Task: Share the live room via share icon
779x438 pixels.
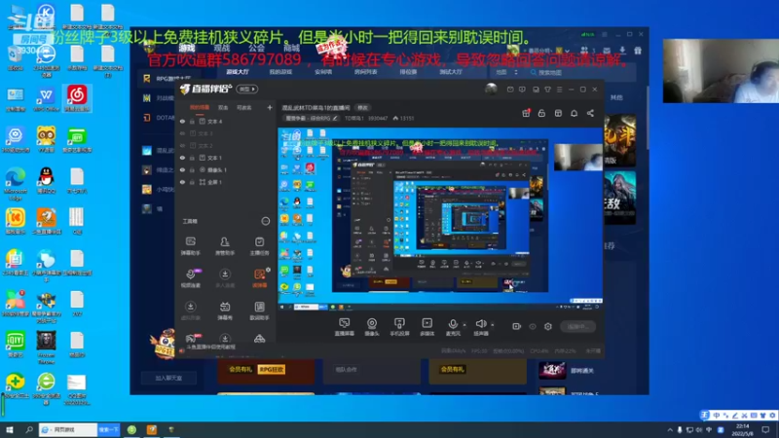Action: (590, 113)
